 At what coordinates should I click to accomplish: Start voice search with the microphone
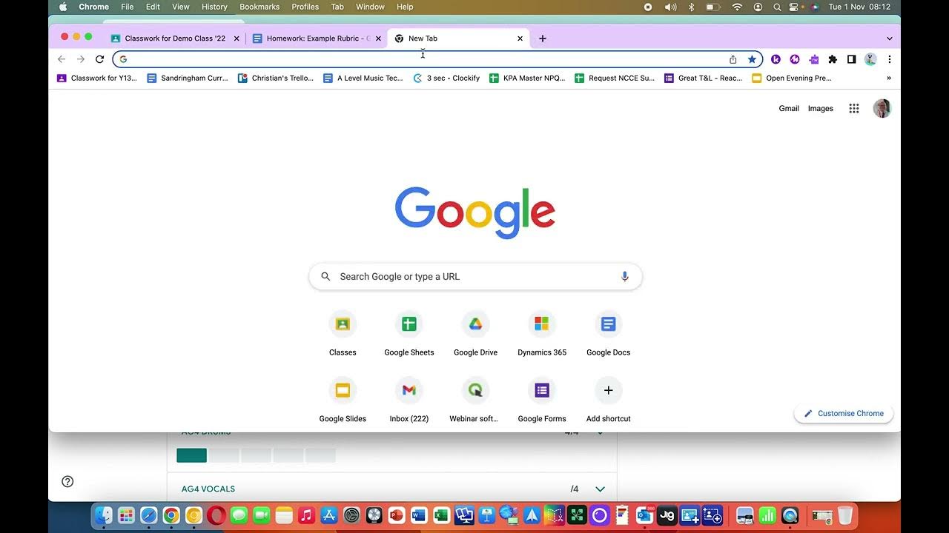(625, 276)
